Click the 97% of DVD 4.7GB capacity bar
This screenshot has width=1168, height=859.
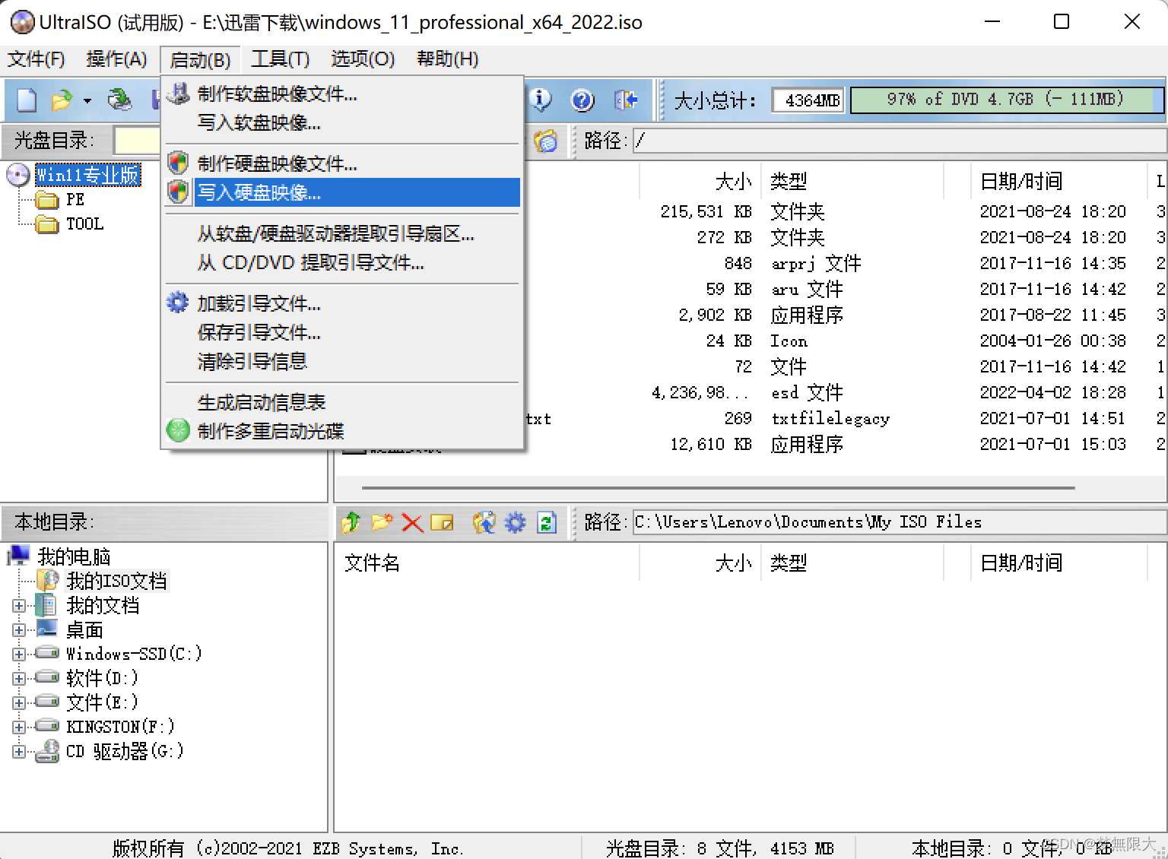(x=1006, y=100)
